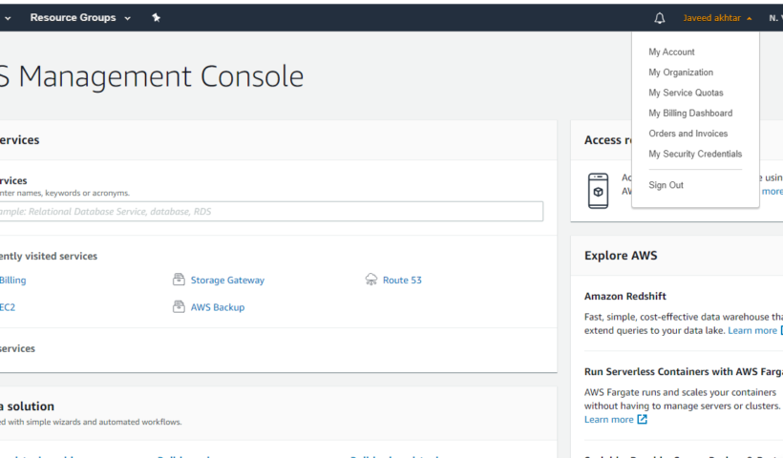
Task: Focus the find services search box
Action: (271, 212)
